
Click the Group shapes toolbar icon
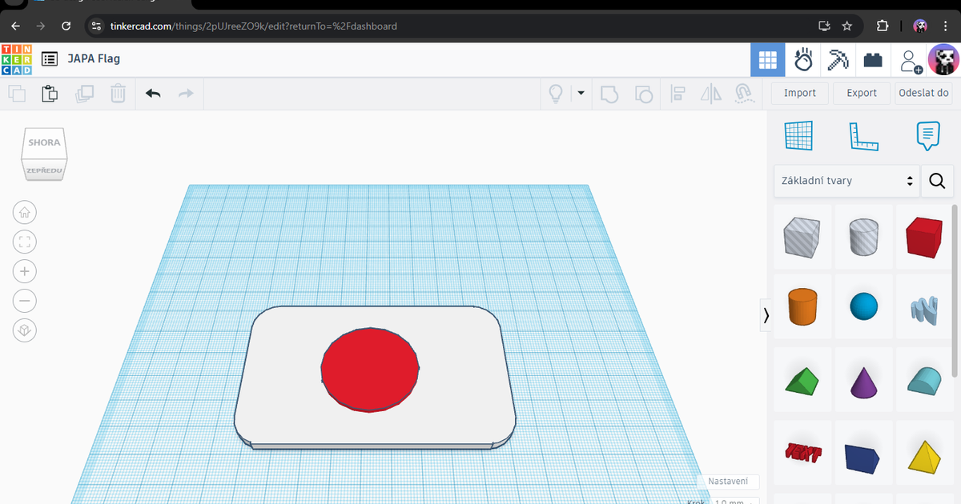(x=609, y=94)
